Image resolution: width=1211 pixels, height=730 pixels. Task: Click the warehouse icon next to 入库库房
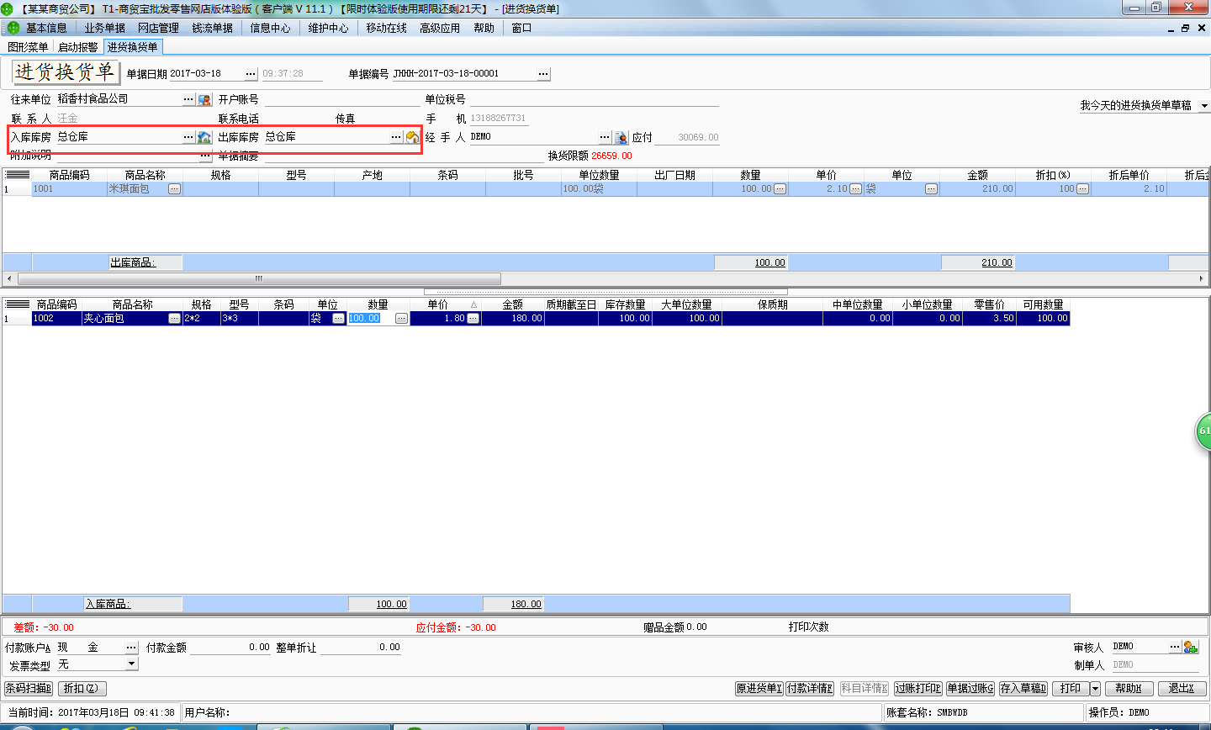(204, 137)
